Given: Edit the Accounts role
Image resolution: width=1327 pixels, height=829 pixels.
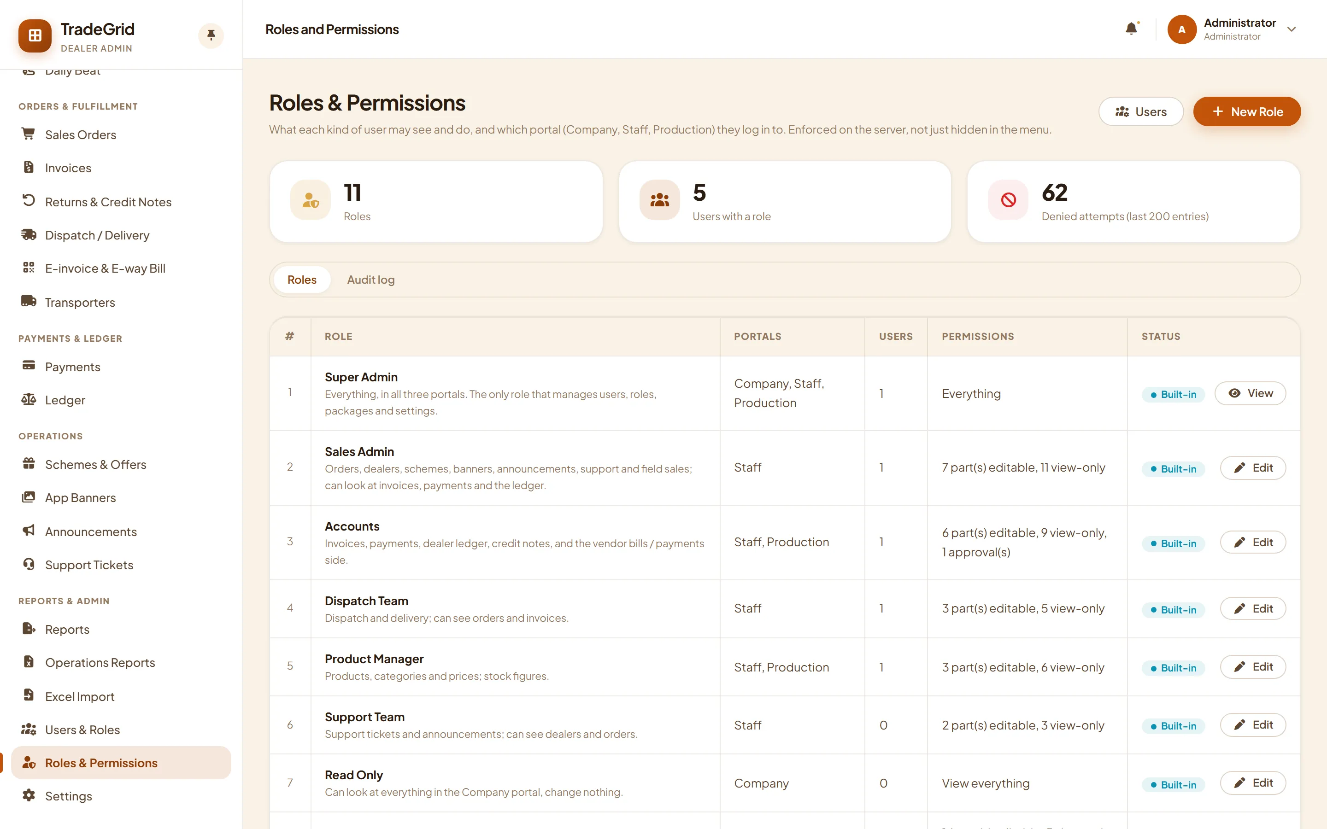Looking at the screenshot, I should tap(1253, 542).
